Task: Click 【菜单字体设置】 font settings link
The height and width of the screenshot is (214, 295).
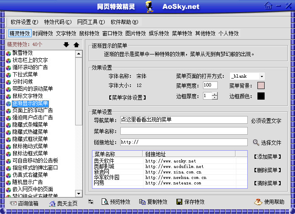Action: (127, 98)
